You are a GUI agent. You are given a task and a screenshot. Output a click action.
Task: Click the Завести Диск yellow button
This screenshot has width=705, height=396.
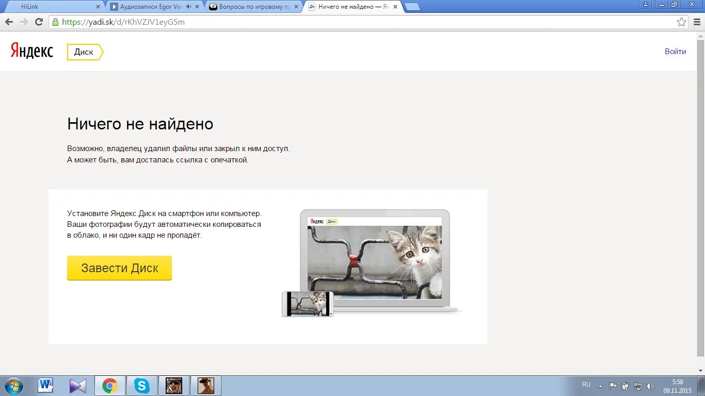[x=119, y=268]
